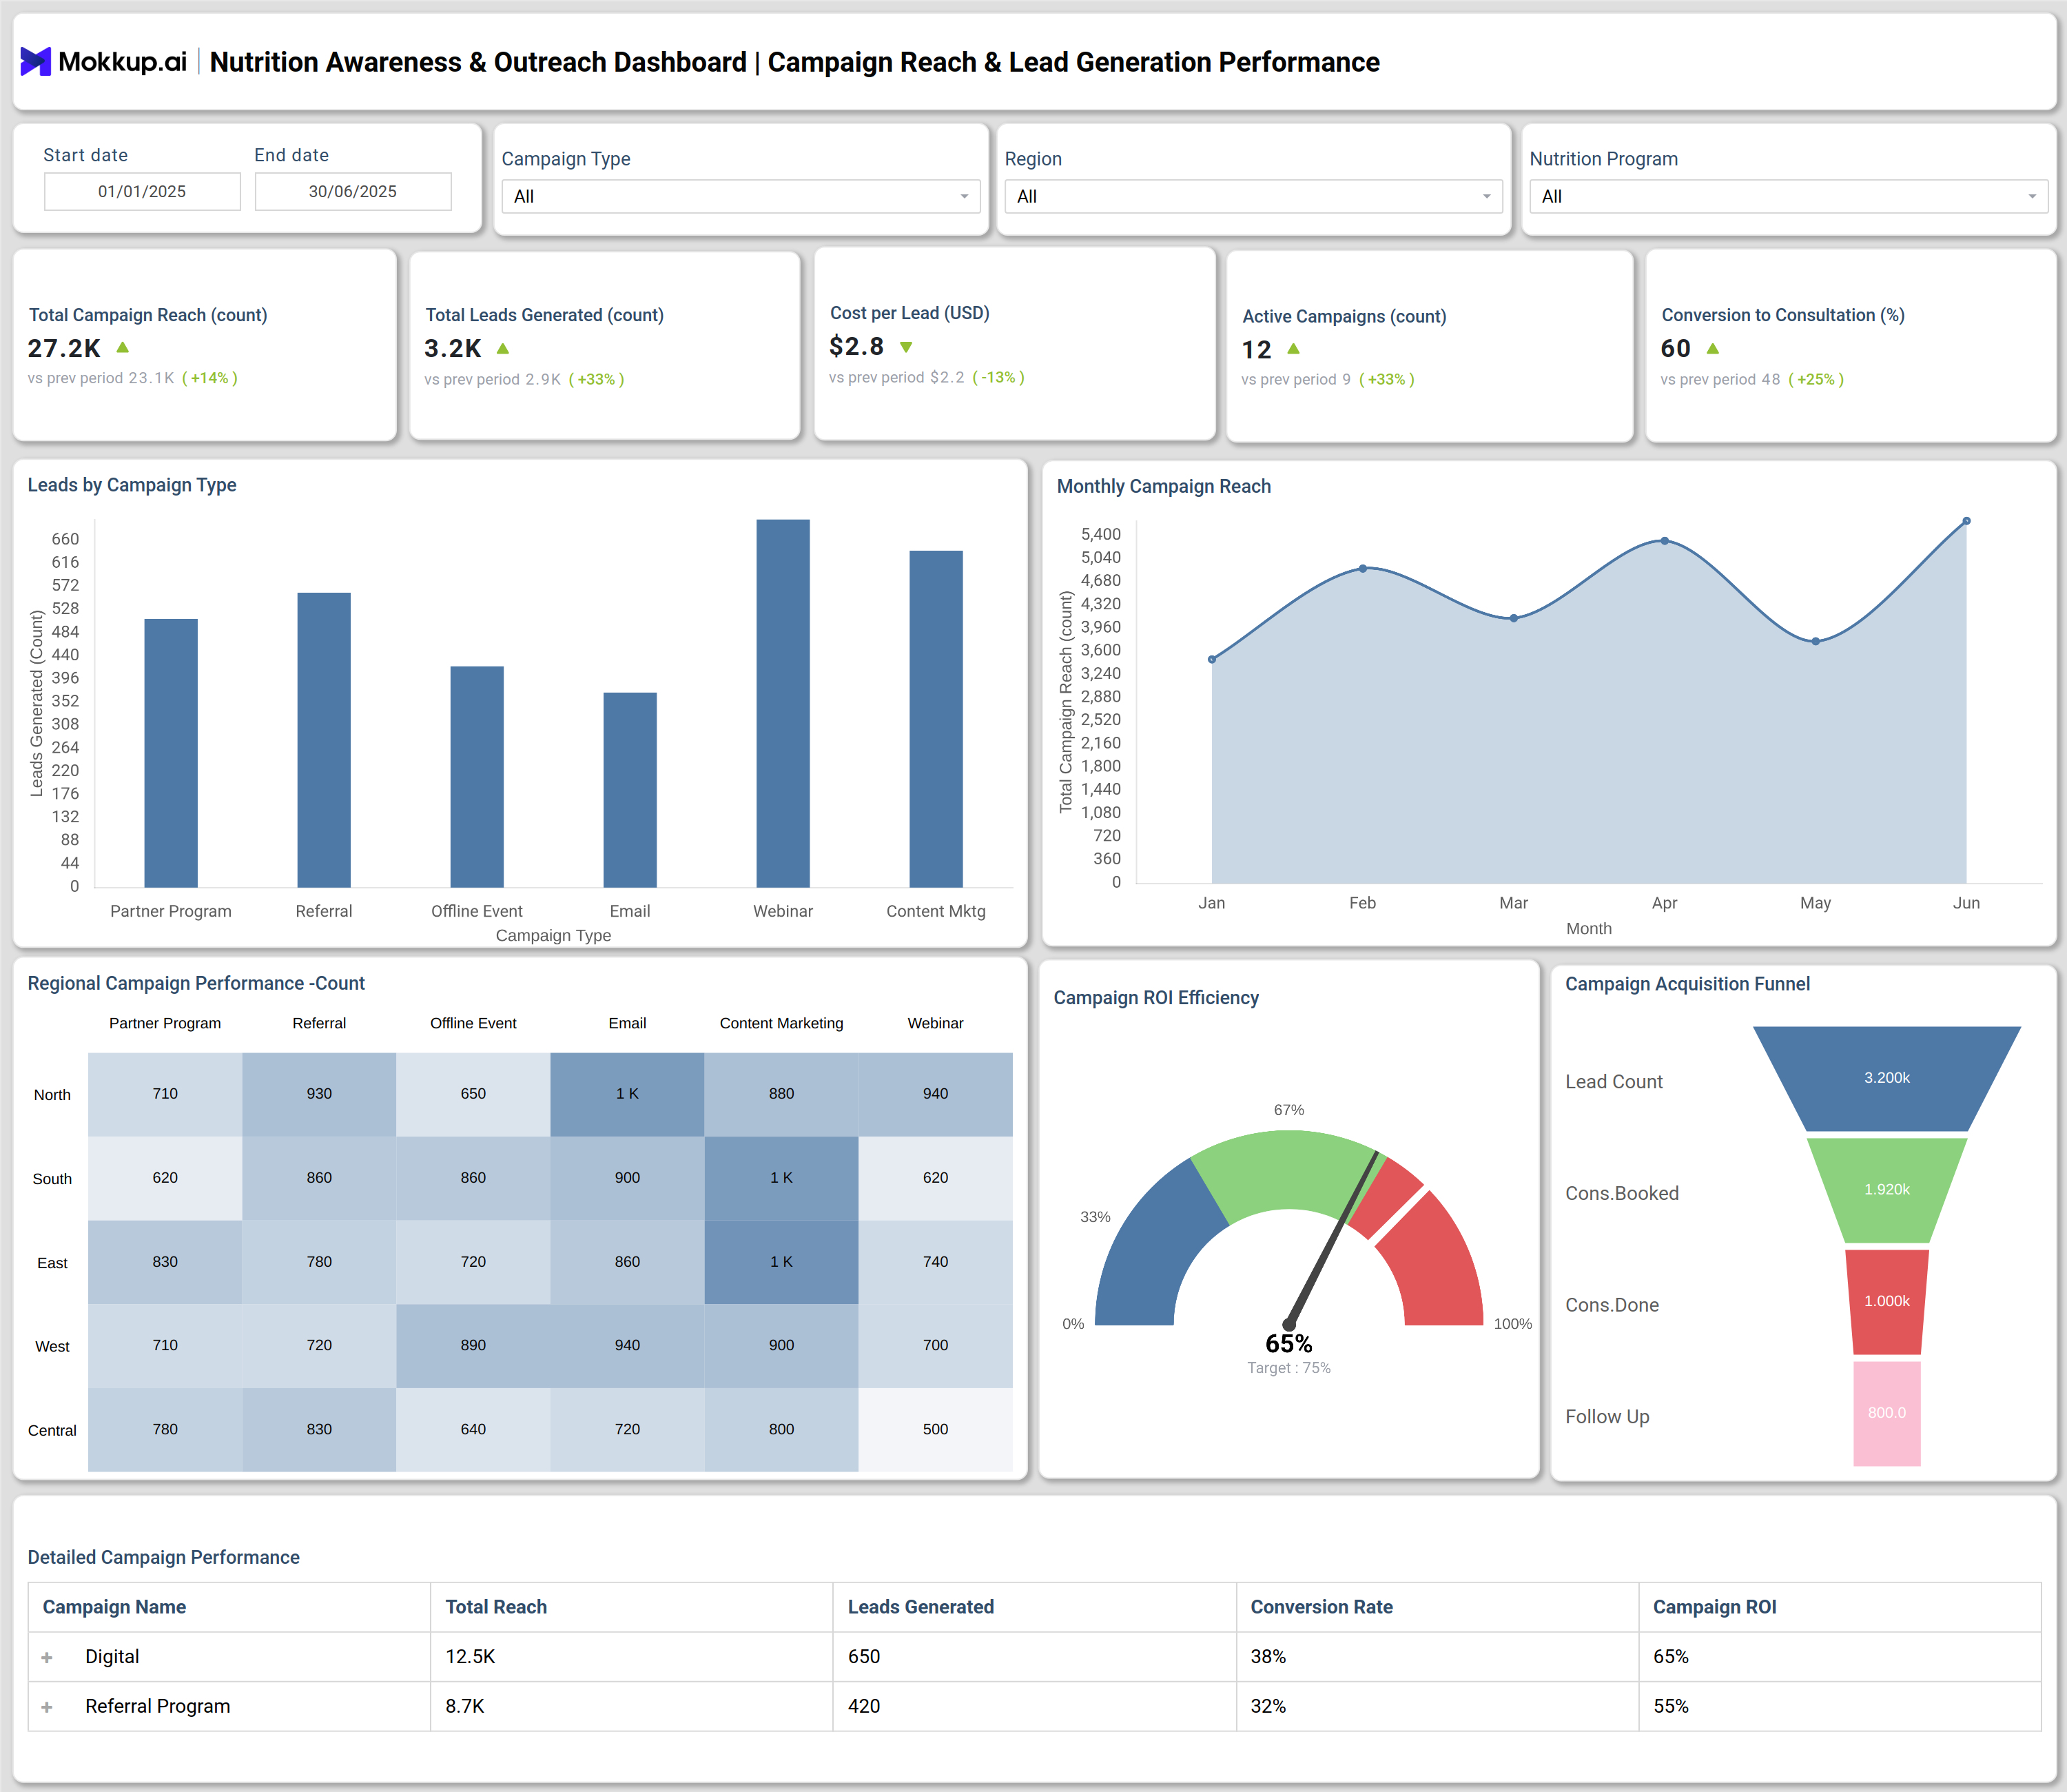Select the Webinar bar in leads chart

pos(783,703)
